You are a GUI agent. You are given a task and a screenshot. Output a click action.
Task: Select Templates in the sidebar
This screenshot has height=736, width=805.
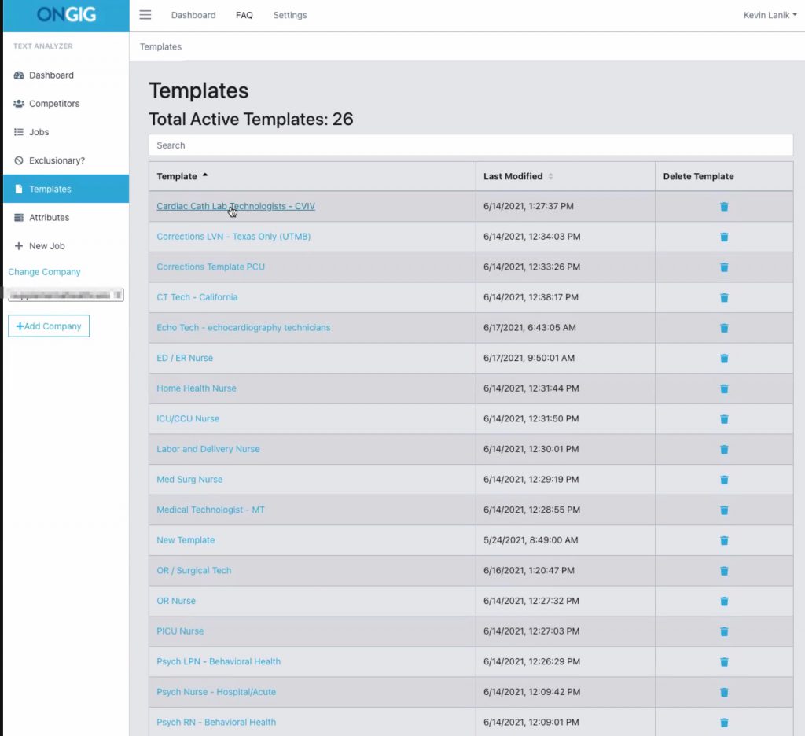(x=66, y=189)
